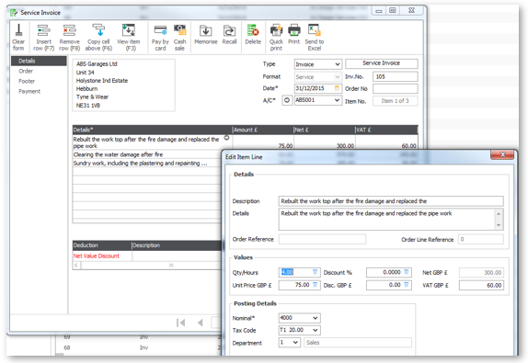This screenshot has height=363, width=528.
Task: Click the Order Reference input field
Action: pos(322,239)
